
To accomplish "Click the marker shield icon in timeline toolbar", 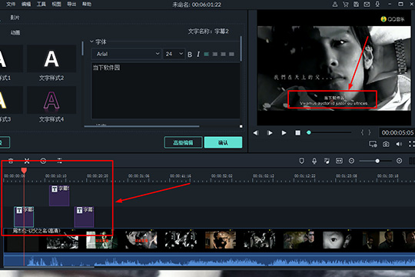I will pyautogui.click(x=301, y=161).
